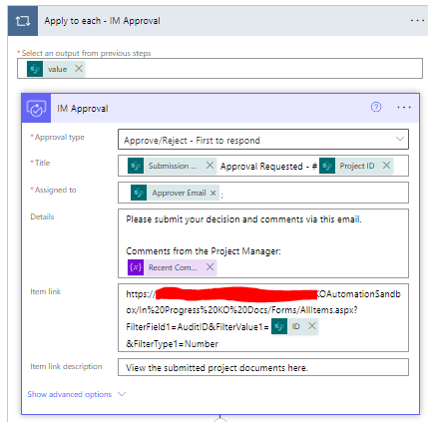Click the SharePoint icon on value token

[x=35, y=69]
